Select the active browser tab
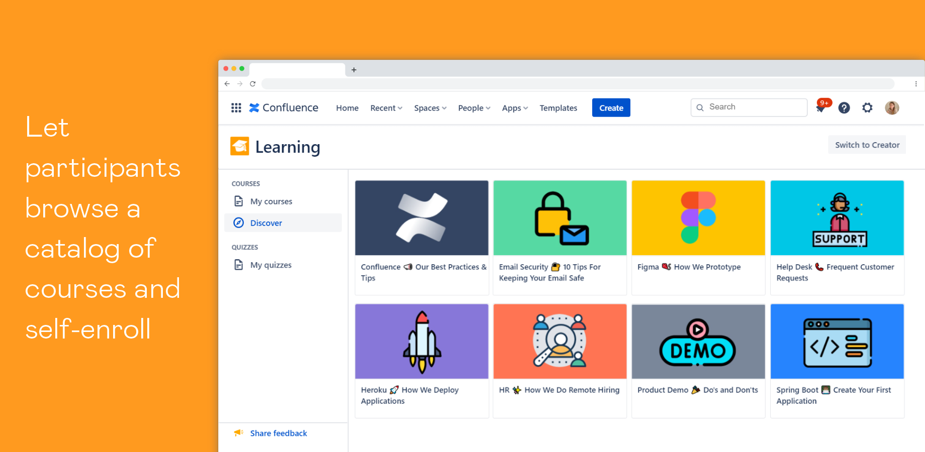 pos(297,70)
